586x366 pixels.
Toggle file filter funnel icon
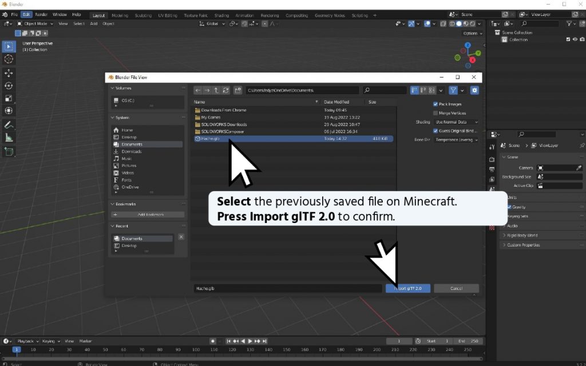coord(453,90)
